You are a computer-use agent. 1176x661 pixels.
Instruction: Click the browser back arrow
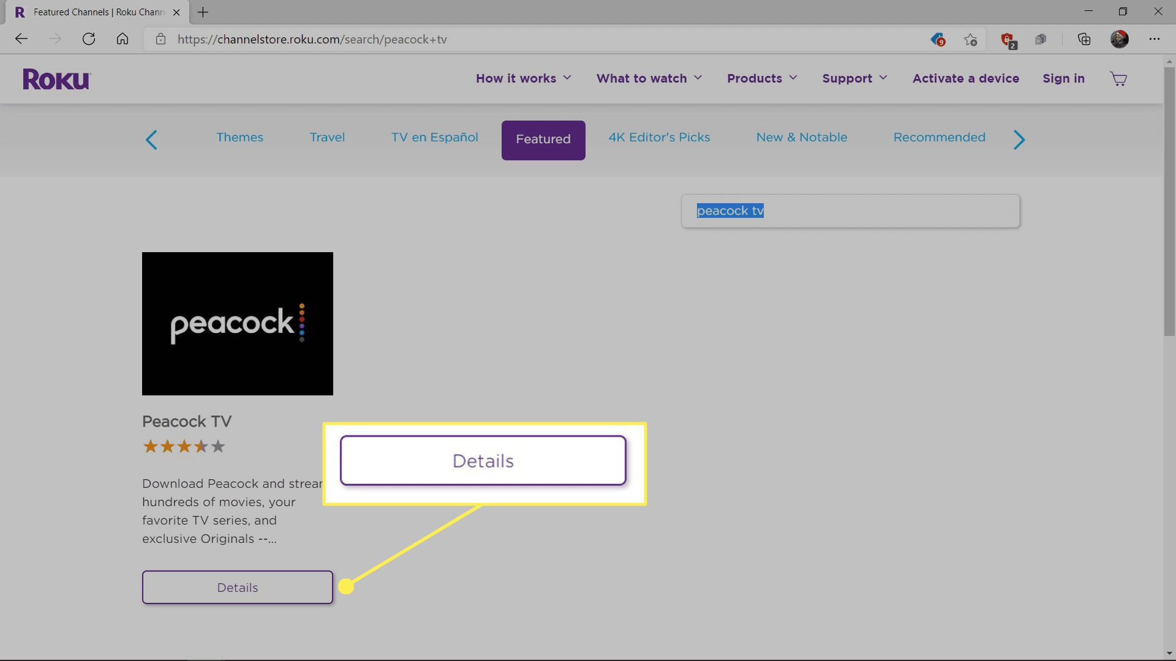click(x=21, y=39)
